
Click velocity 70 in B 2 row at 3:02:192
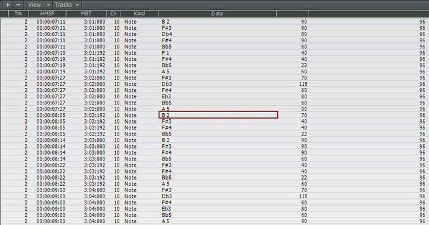click(x=304, y=115)
